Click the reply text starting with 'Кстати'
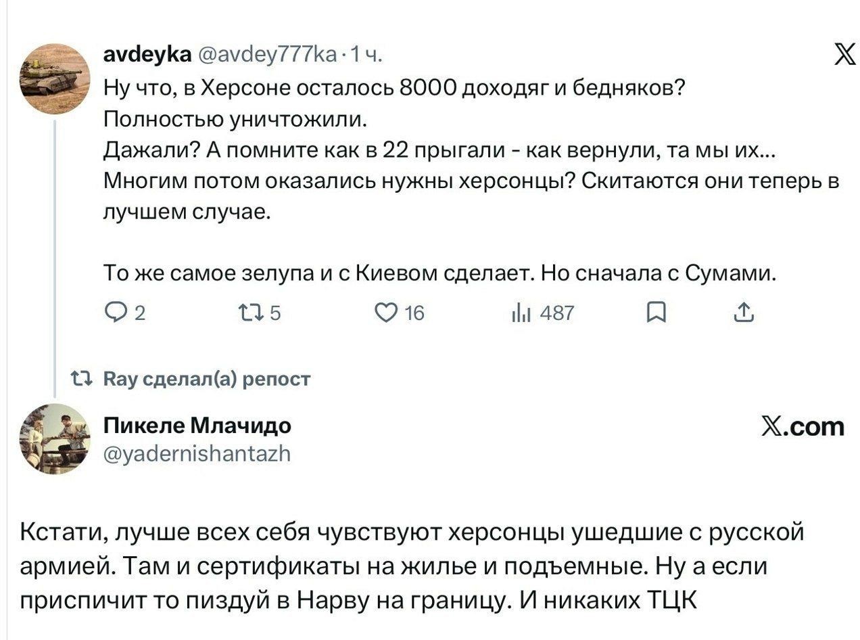 [x=411, y=566]
